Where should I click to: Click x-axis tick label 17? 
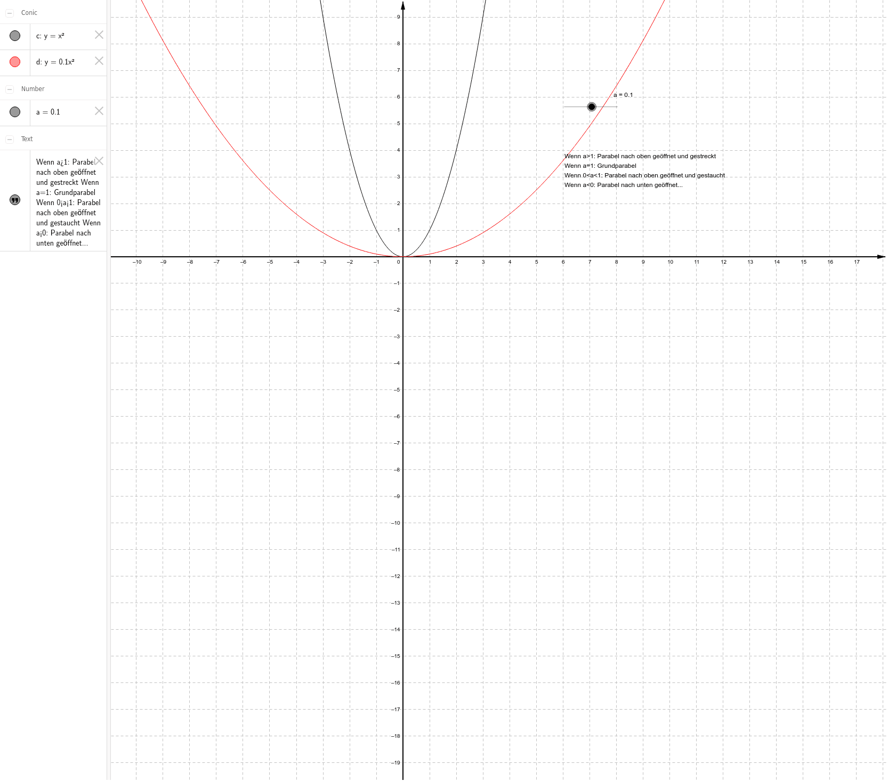point(857,262)
